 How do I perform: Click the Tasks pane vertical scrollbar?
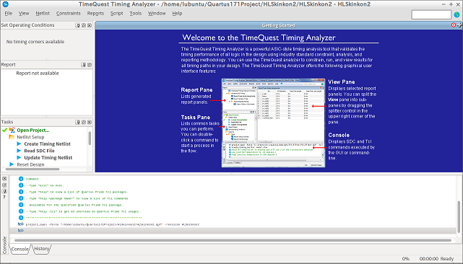point(90,138)
